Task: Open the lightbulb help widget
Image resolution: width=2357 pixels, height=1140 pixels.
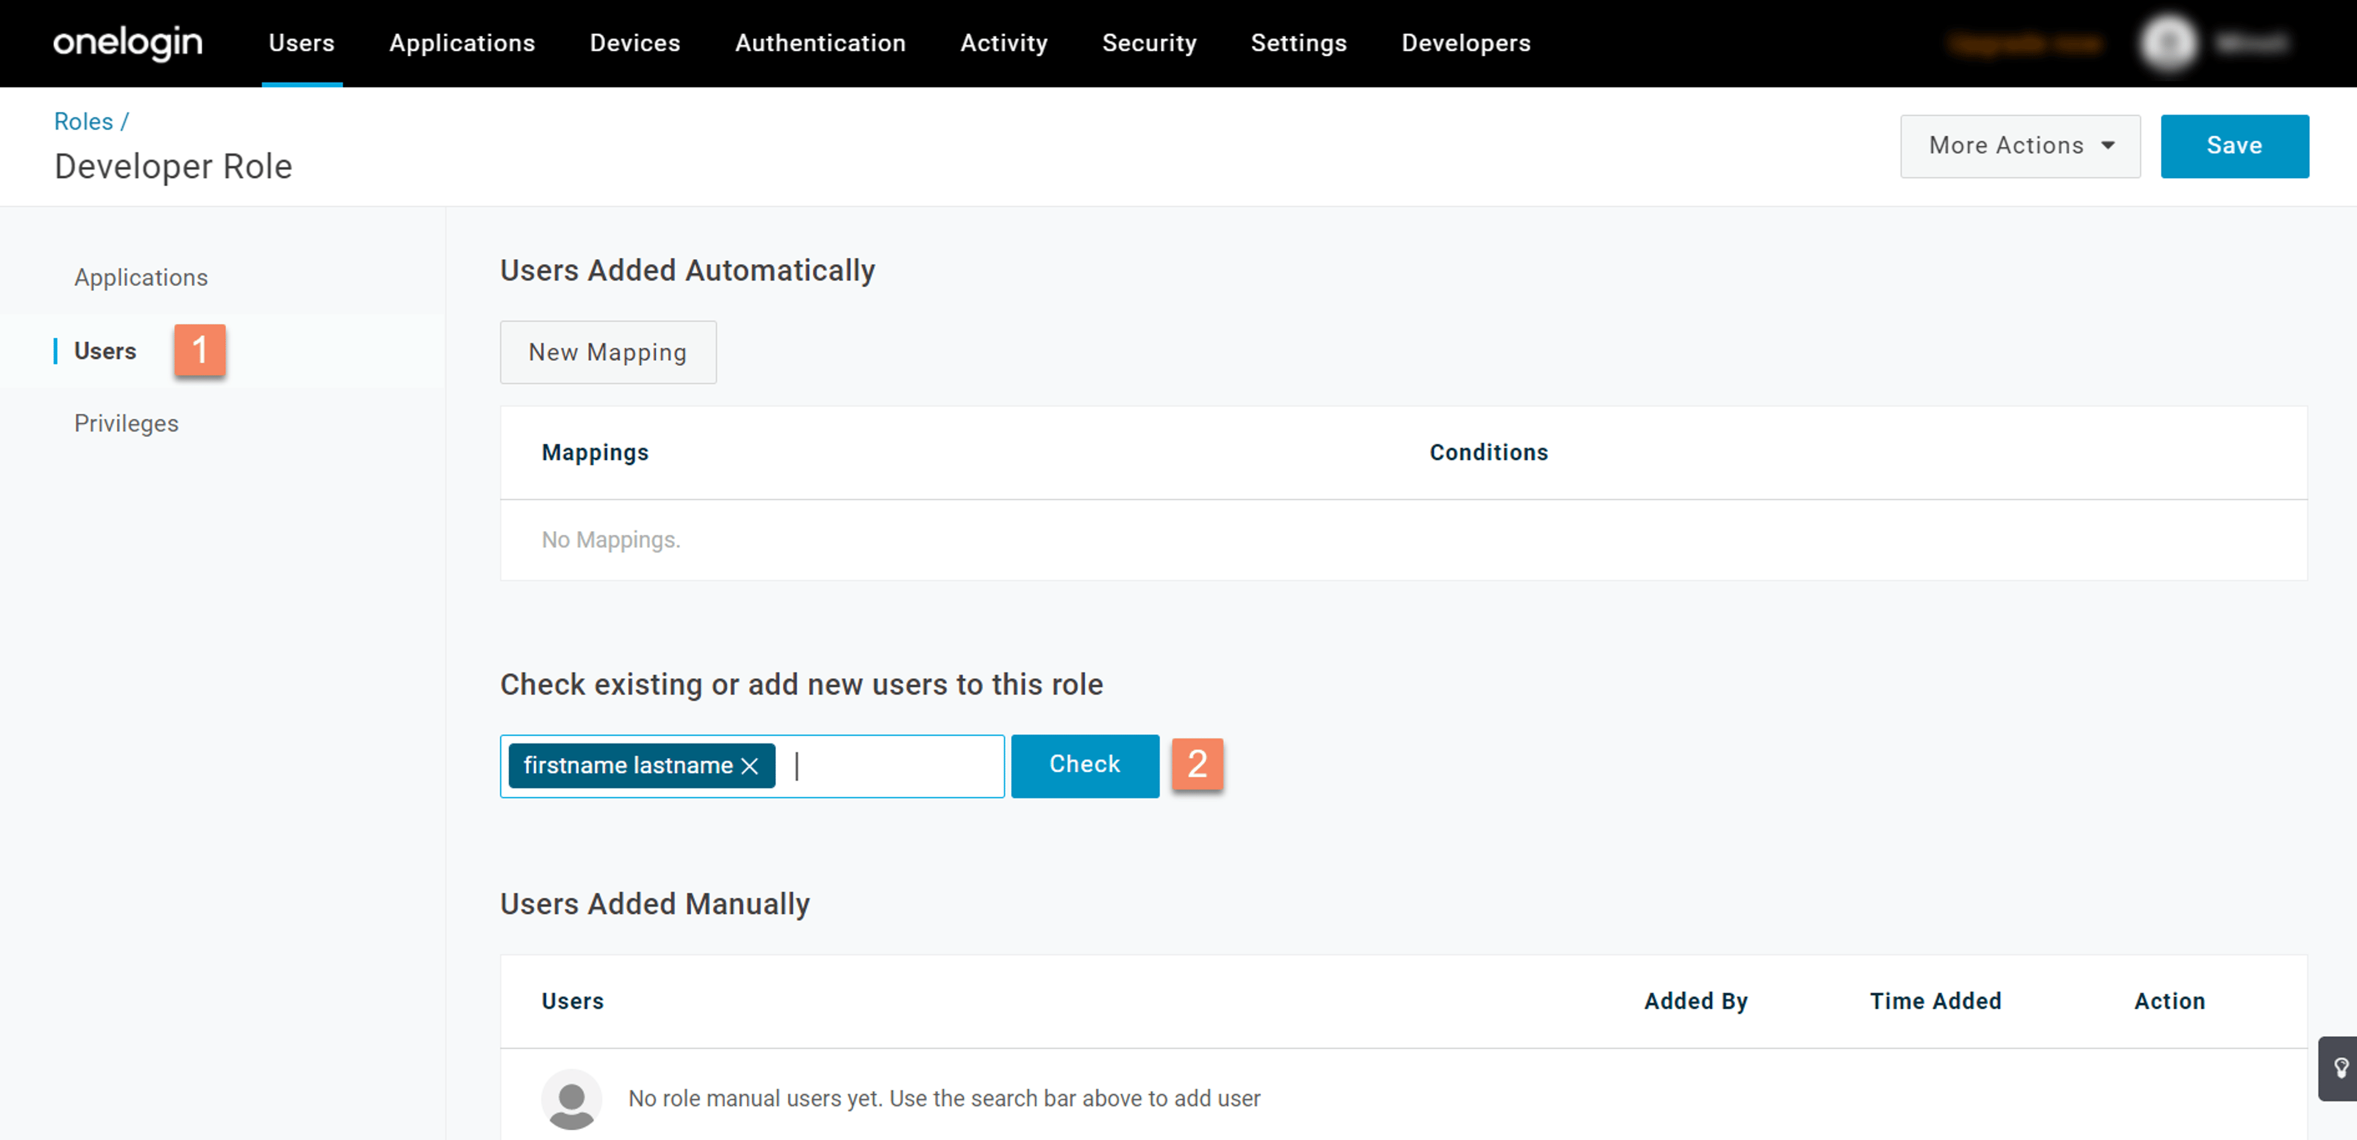Action: 2340,1068
